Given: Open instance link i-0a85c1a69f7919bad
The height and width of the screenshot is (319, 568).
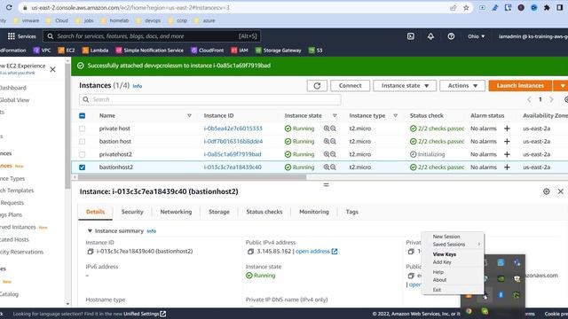Looking at the screenshot, I should coord(233,154).
